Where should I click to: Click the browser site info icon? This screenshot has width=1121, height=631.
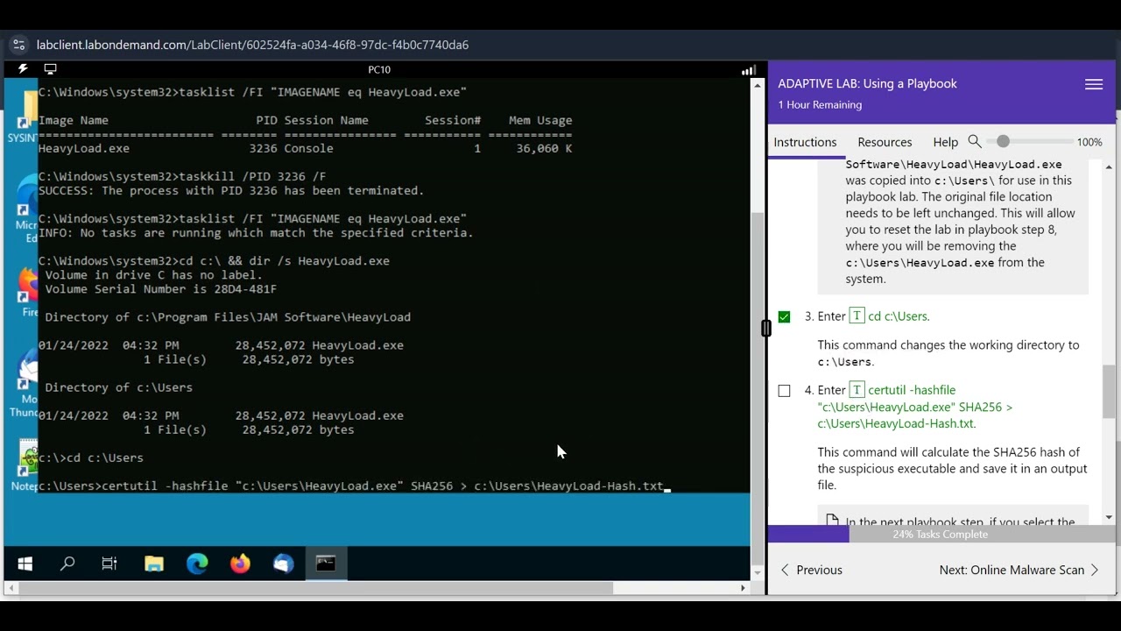[x=18, y=45]
